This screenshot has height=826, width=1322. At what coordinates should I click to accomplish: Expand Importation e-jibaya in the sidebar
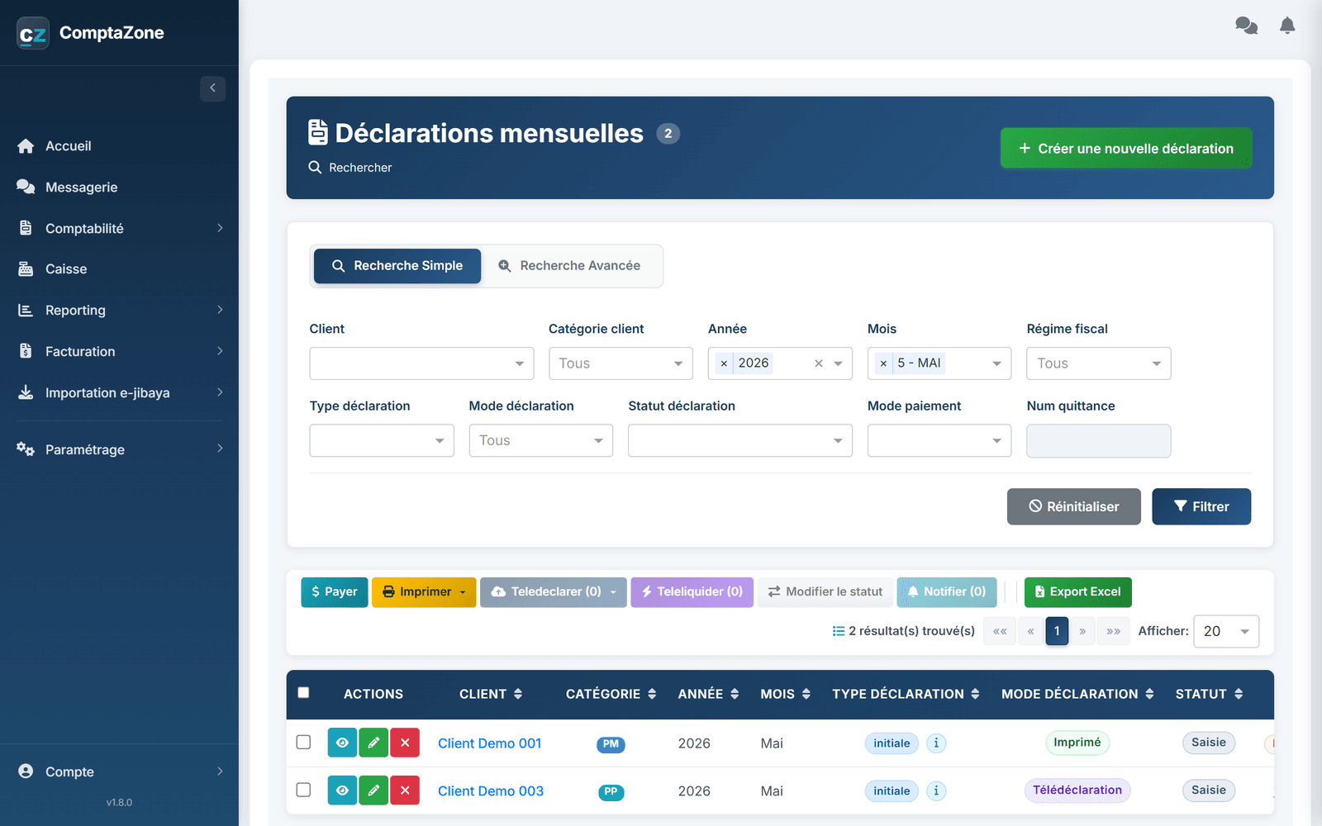120,392
